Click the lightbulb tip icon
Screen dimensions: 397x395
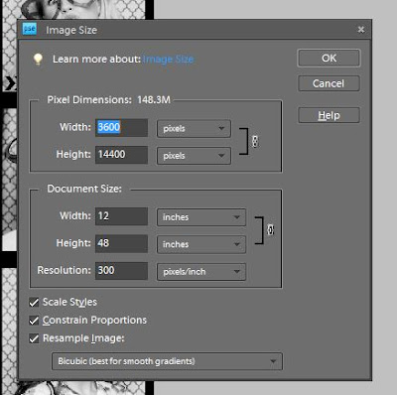(x=38, y=60)
